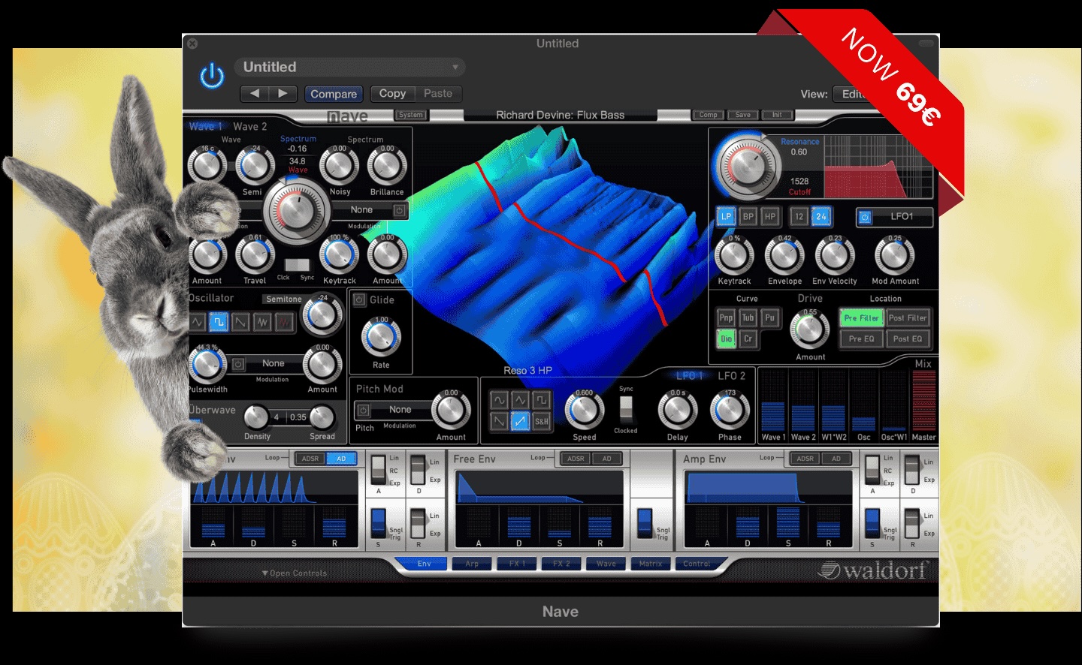Click the System button

click(x=410, y=115)
